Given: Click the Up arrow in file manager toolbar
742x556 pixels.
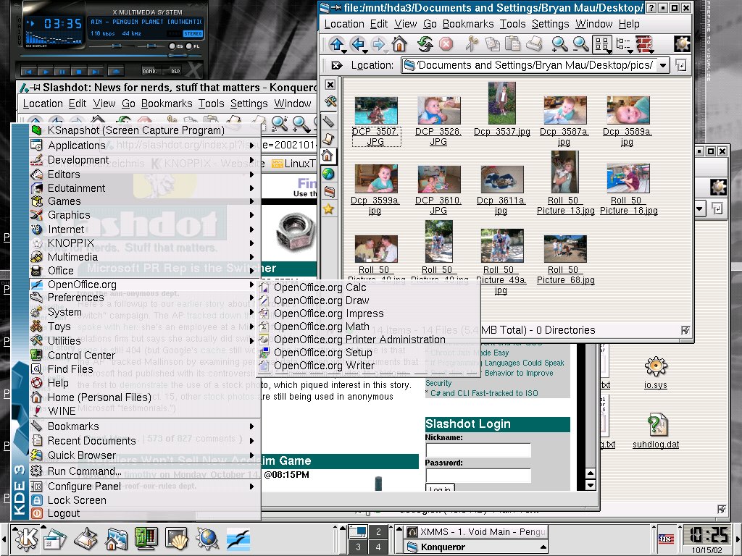Looking at the screenshot, I should [x=336, y=44].
